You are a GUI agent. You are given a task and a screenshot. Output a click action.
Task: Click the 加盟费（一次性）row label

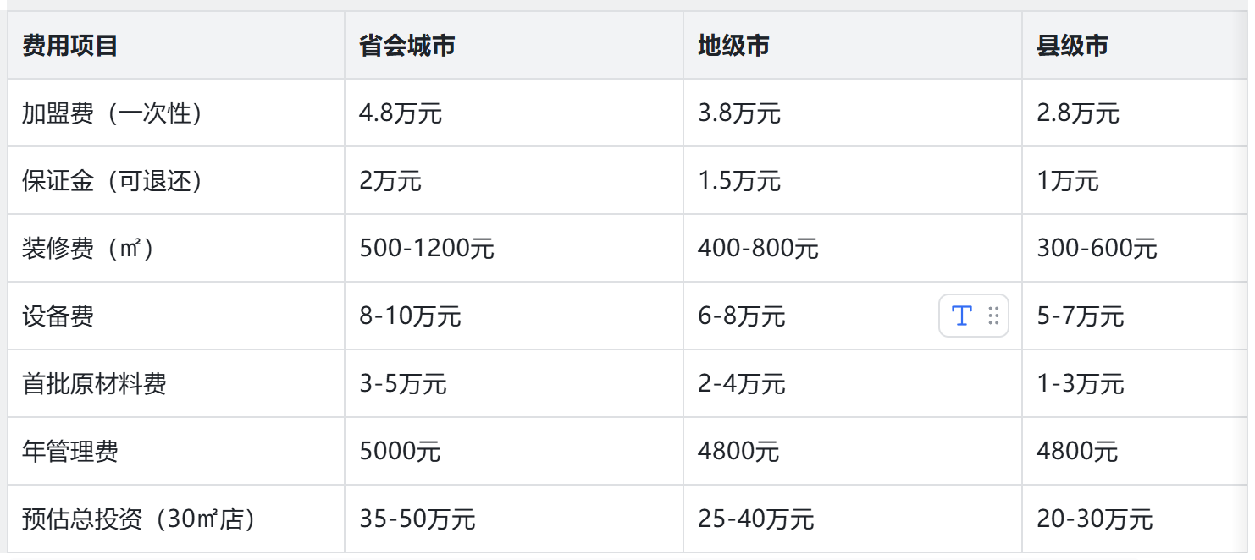coord(113,113)
